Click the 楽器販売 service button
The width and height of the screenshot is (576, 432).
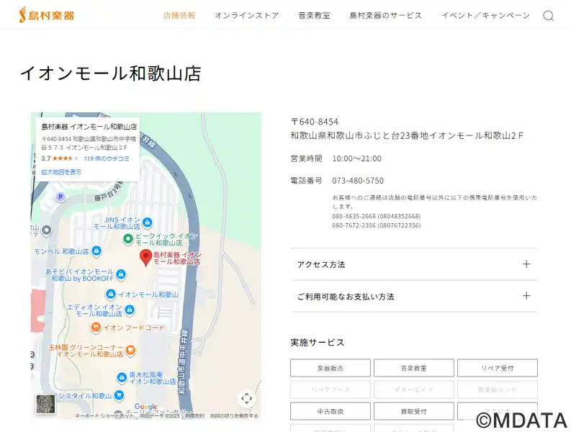coord(330,368)
